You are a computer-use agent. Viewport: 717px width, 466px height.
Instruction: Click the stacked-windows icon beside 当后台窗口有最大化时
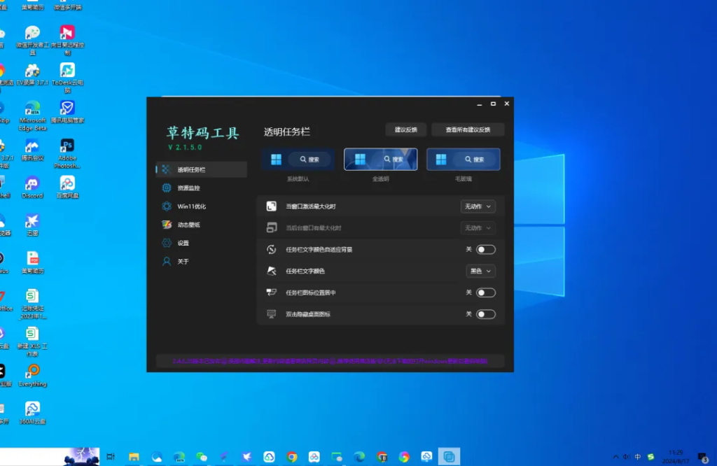272,227
